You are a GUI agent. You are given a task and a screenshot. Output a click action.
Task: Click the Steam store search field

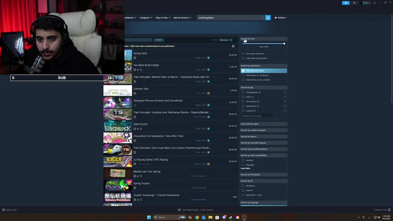click(x=230, y=18)
